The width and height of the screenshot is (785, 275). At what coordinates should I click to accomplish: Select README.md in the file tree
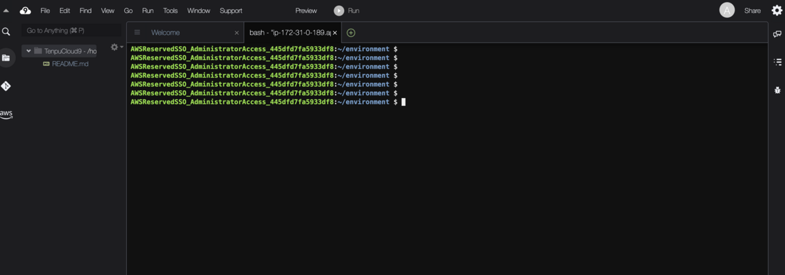(x=70, y=64)
